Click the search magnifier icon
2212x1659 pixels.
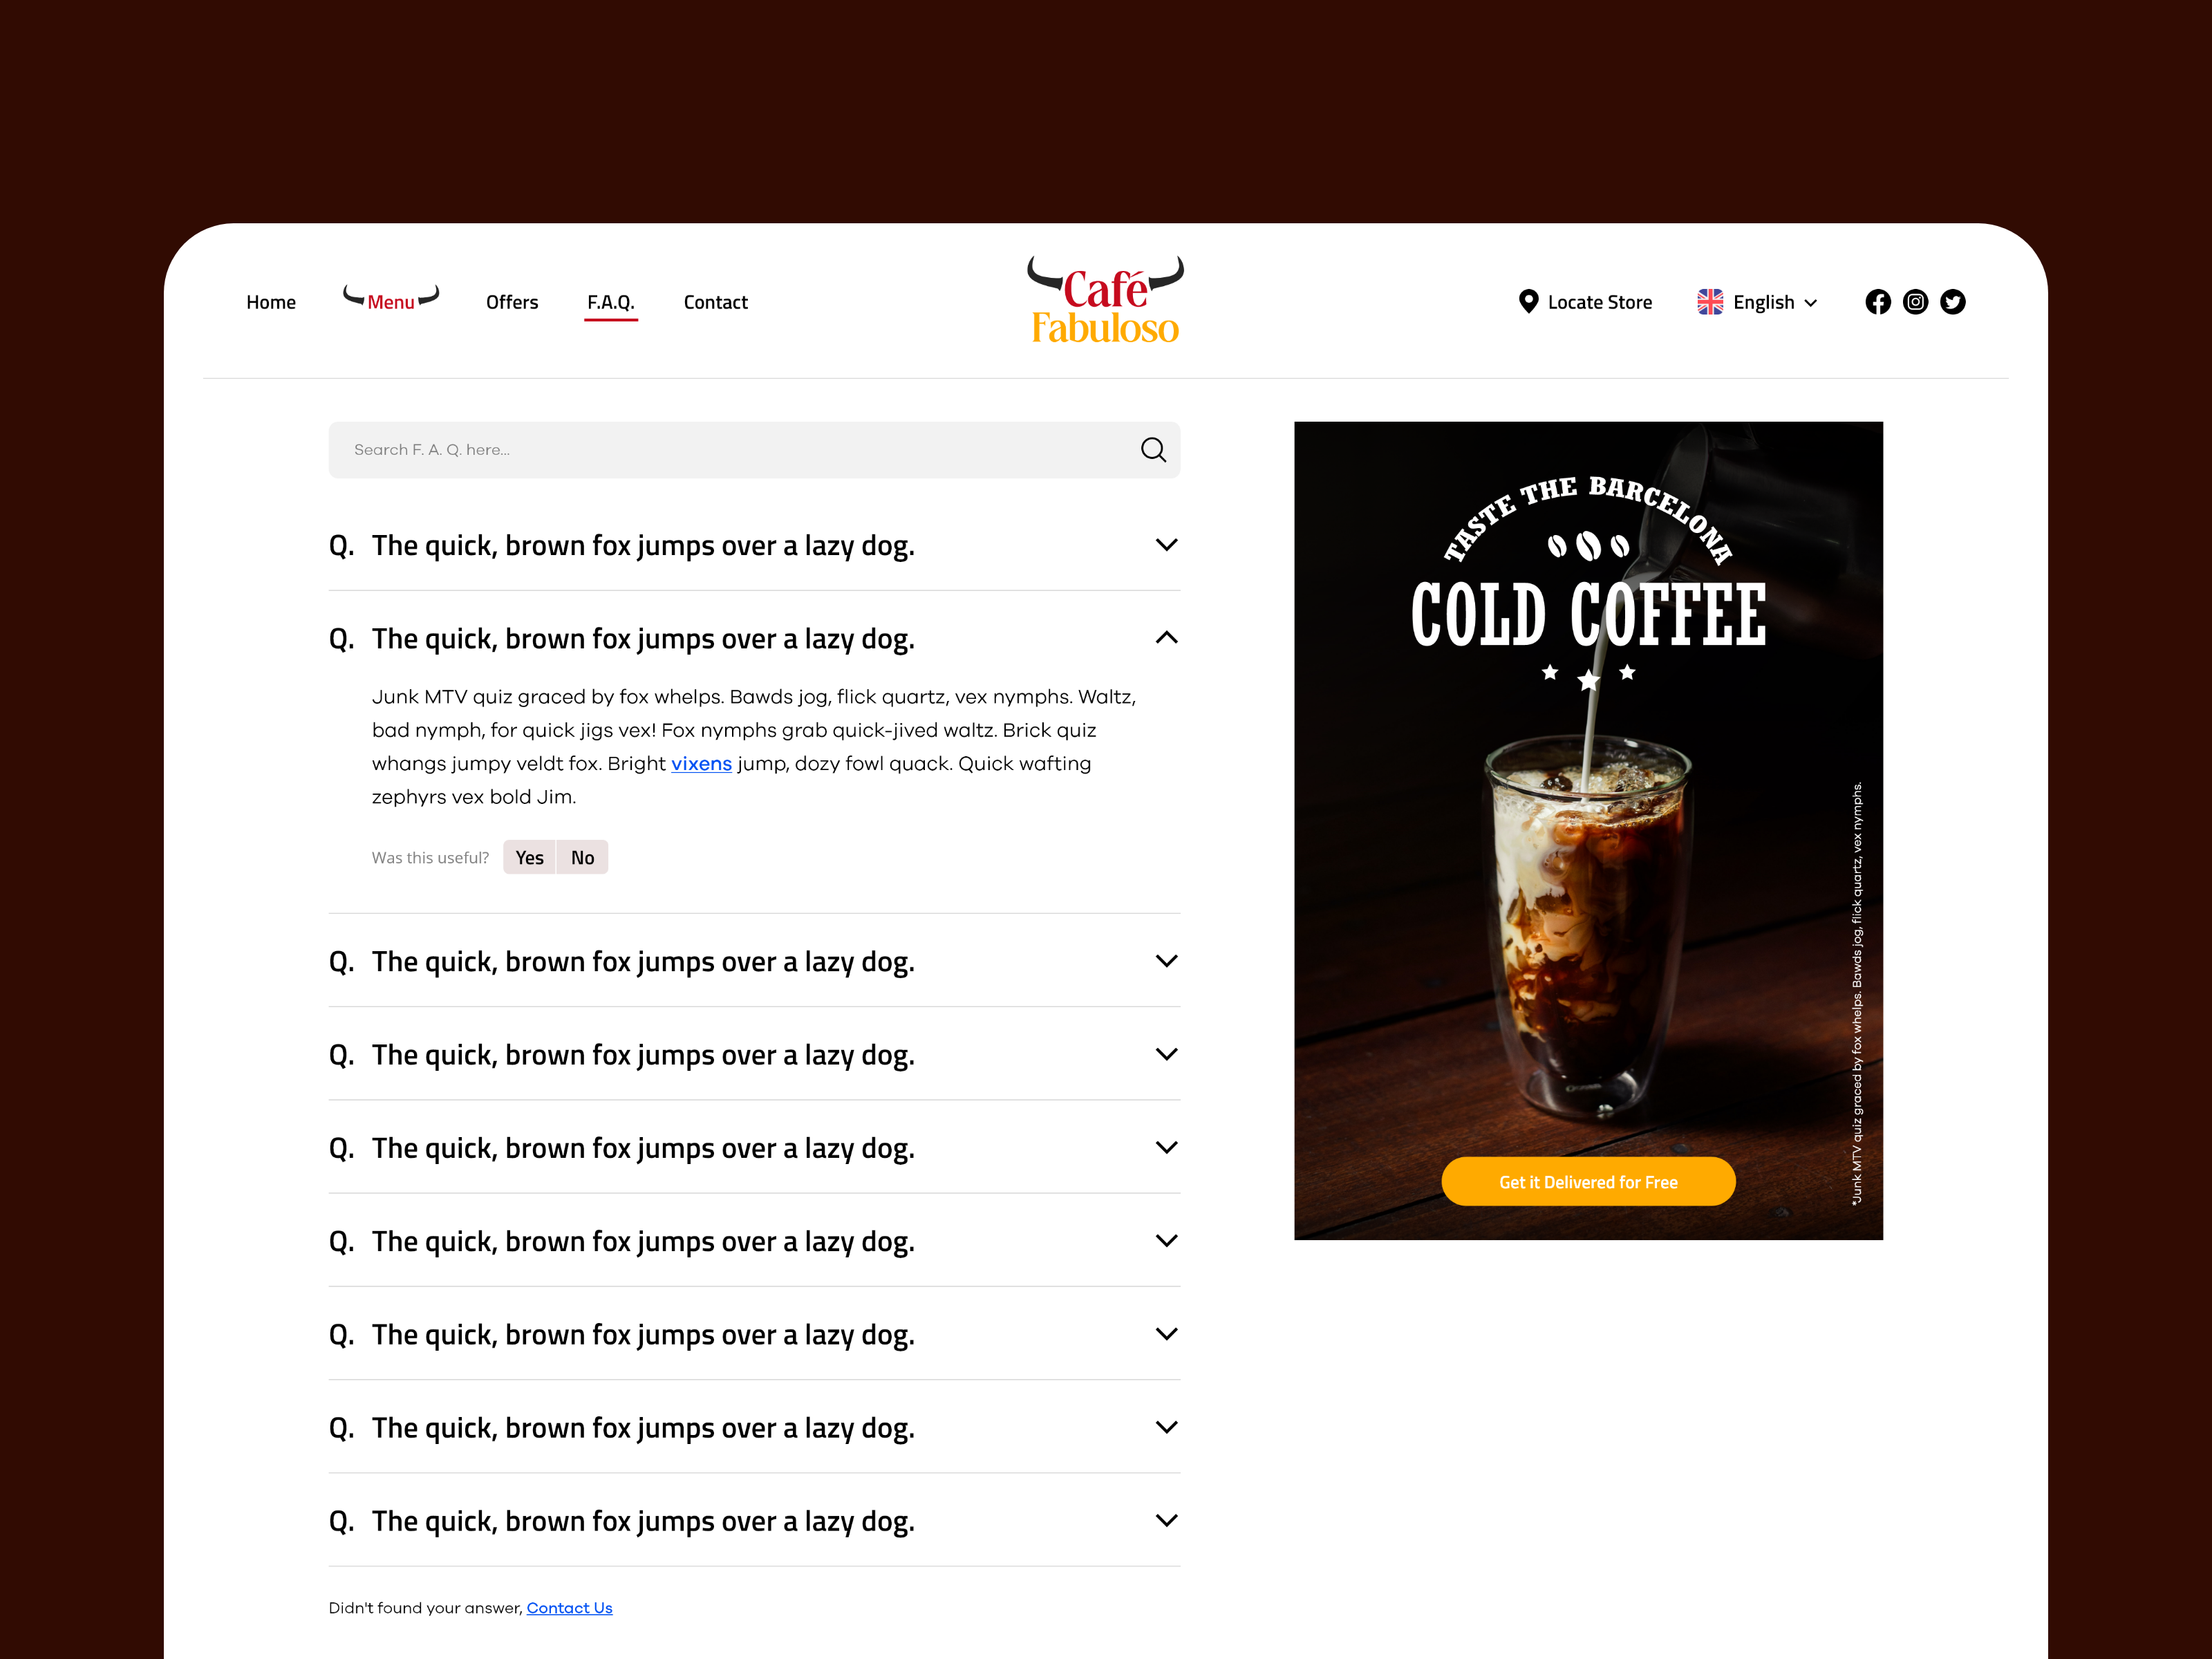[x=1153, y=450]
